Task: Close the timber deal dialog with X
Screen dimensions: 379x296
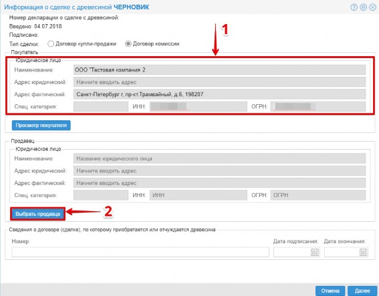Action: click(373, 7)
